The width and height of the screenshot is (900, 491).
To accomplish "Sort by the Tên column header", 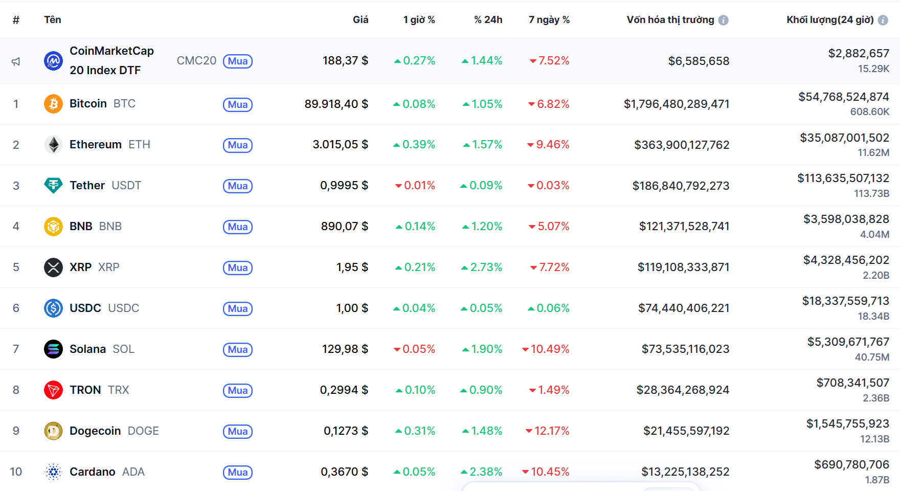I will 53,19.
